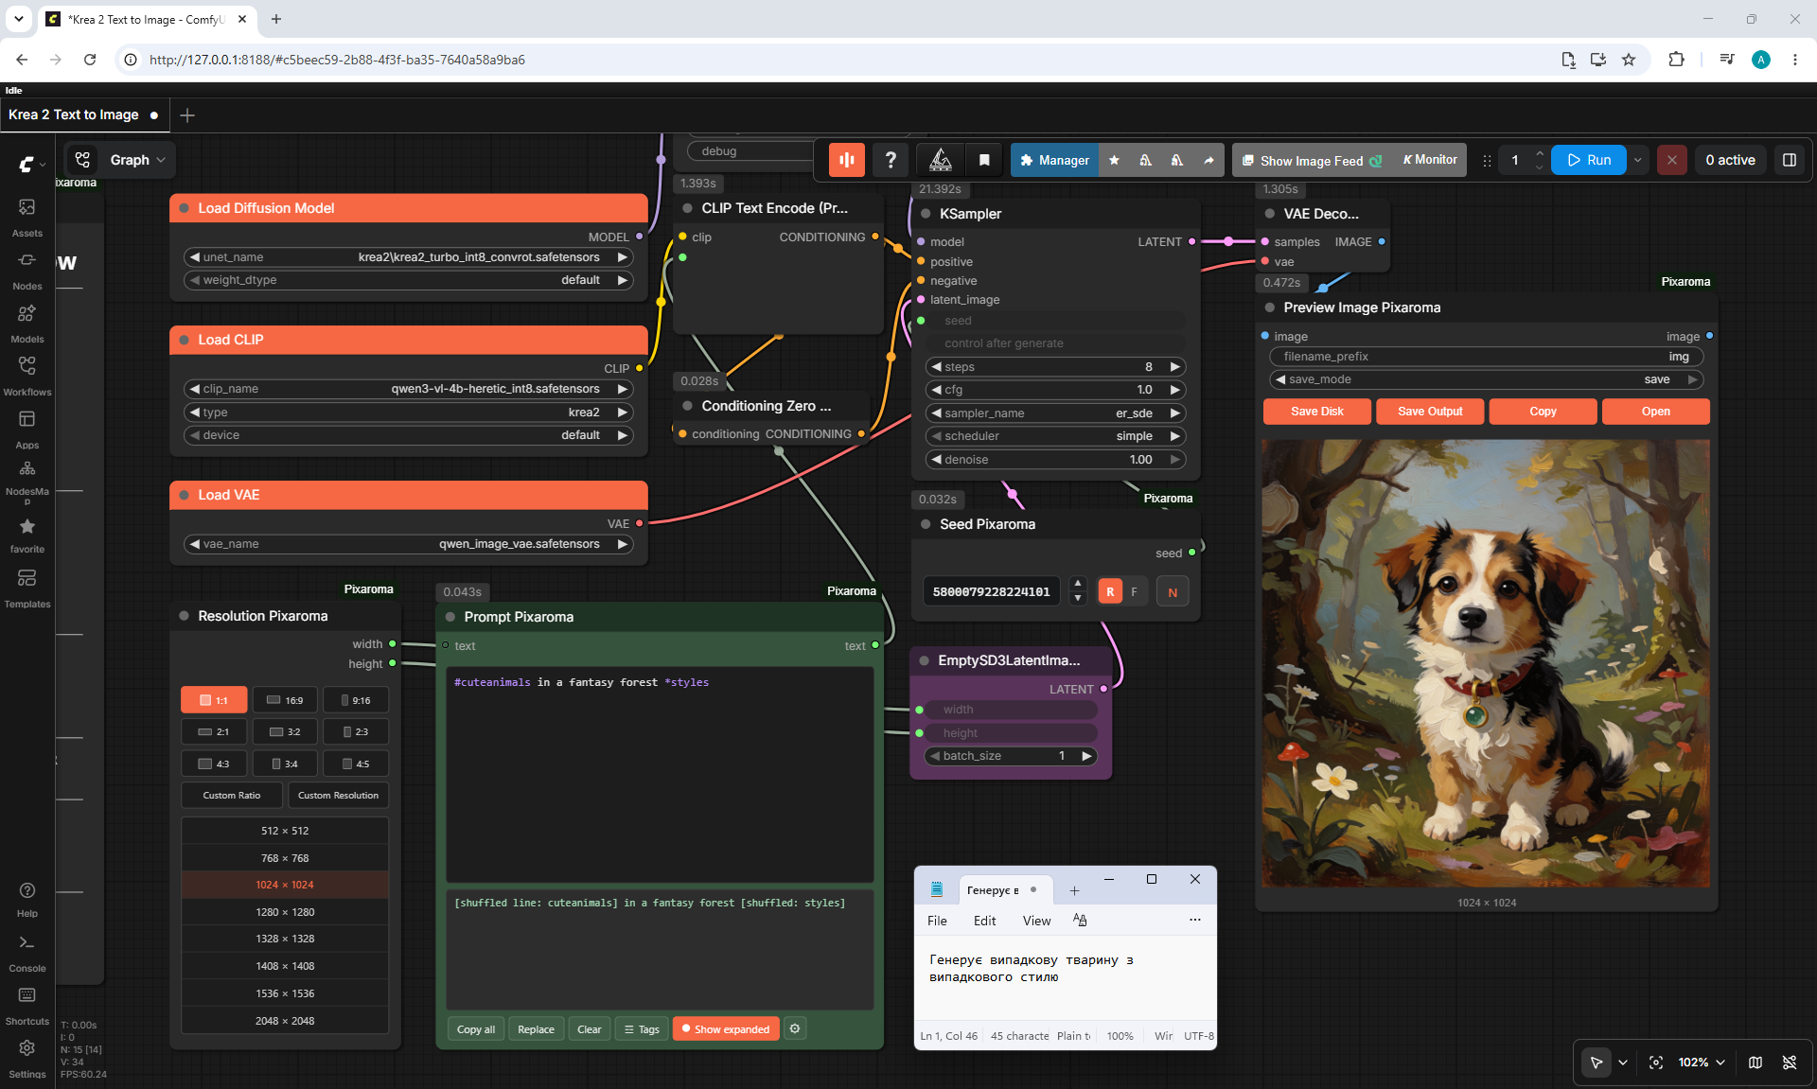Click the fit view icon in bottom bar
Image resolution: width=1817 pixels, height=1089 pixels.
1656,1063
